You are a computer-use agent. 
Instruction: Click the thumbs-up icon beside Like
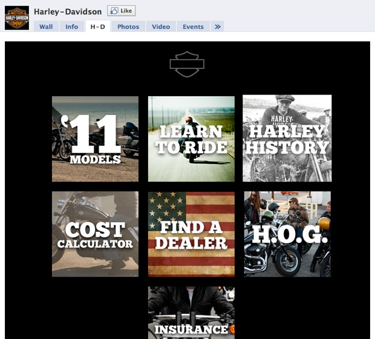click(x=114, y=11)
